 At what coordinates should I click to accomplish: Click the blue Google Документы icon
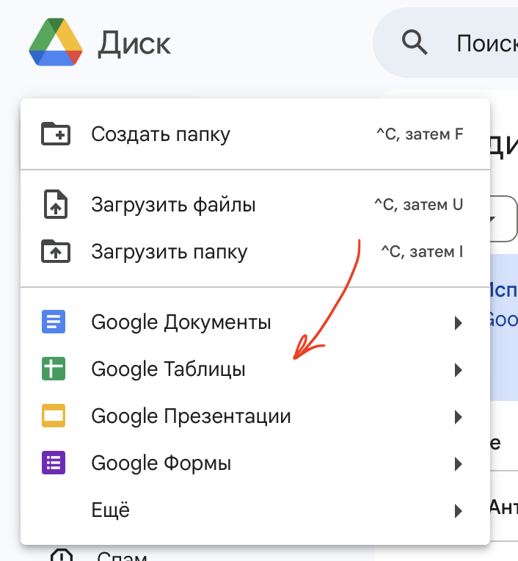54,322
